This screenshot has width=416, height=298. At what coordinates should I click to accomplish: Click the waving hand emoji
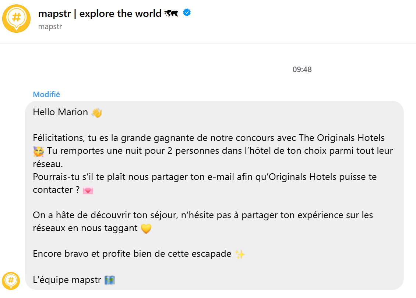tap(96, 112)
